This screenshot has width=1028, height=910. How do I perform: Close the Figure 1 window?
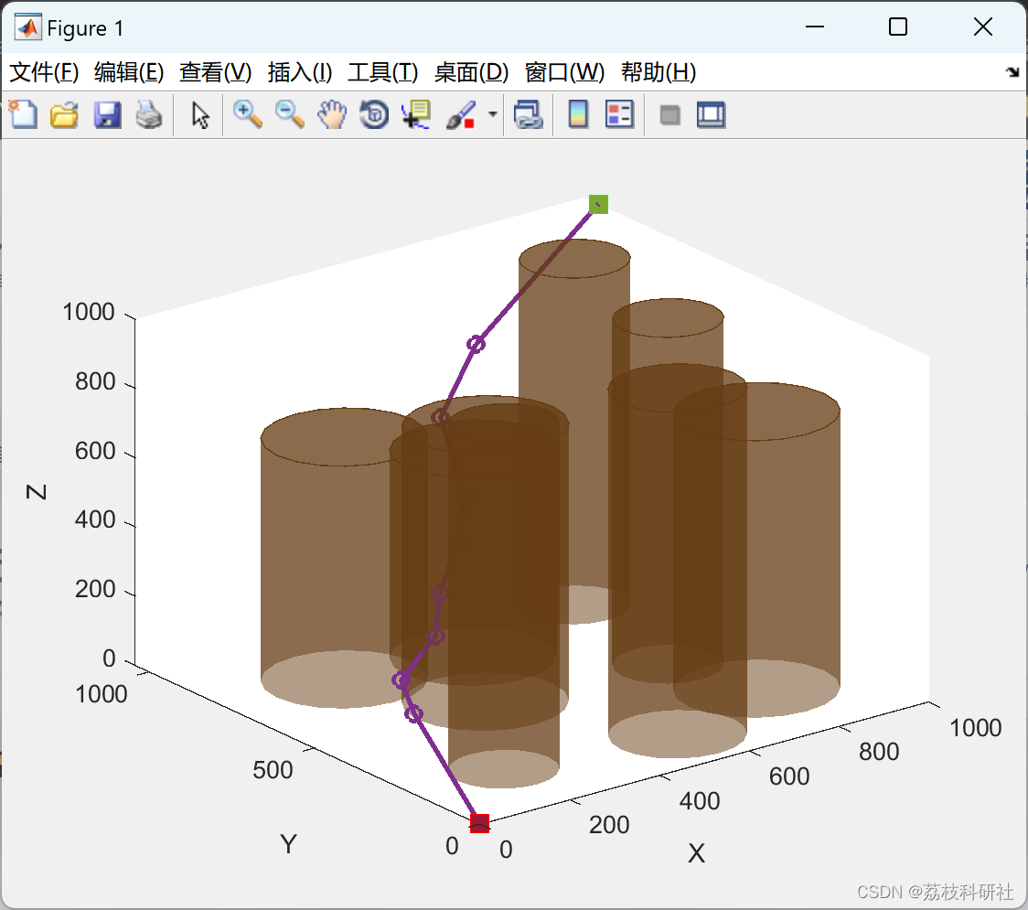[983, 27]
